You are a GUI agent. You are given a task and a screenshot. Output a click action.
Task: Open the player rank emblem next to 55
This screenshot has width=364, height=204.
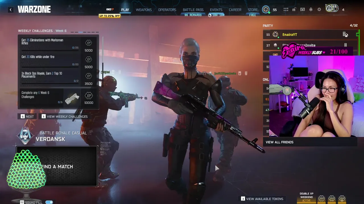pos(266,9)
